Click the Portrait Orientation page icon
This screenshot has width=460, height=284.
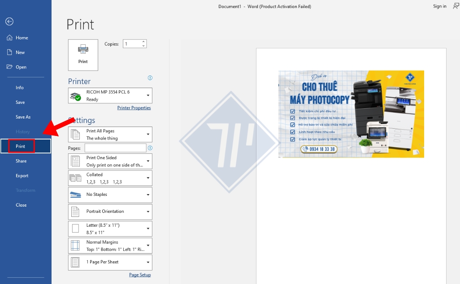(75, 212)
